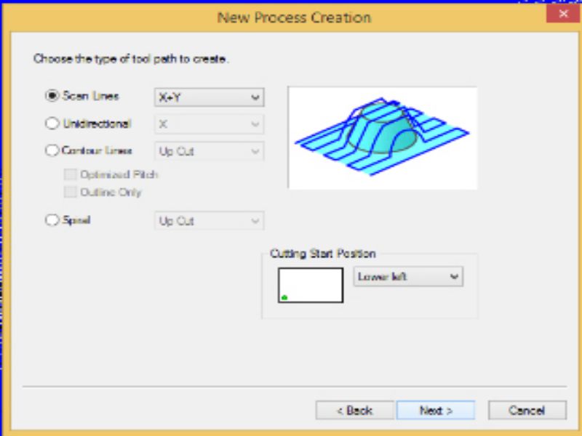Click the green start point marker

click(284, 297)
